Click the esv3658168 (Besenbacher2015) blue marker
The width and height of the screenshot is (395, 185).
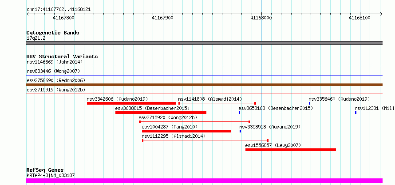(x=239, y=113)
